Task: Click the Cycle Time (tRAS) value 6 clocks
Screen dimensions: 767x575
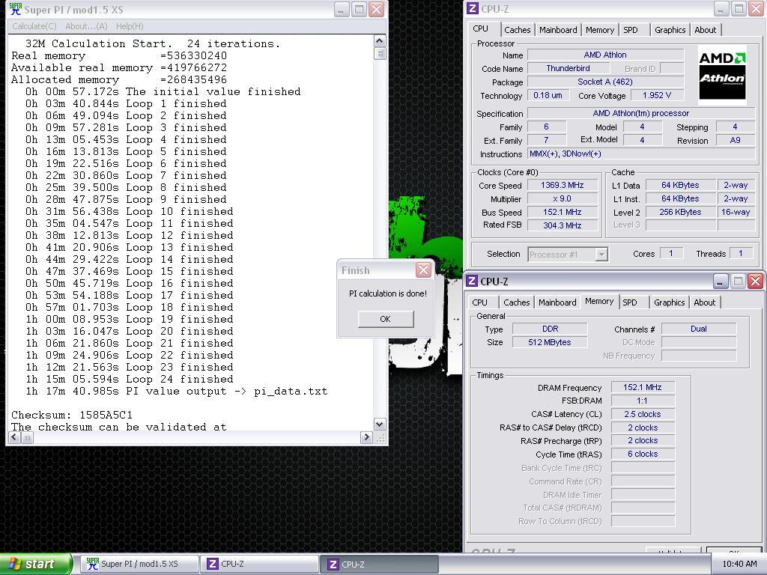Action: tap(642, 454)
